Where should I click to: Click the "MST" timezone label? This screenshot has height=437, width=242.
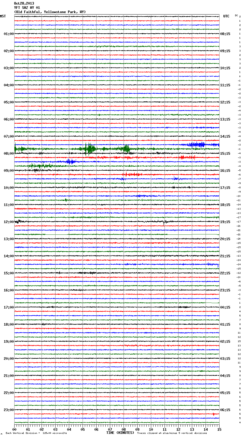click(3, 16)
